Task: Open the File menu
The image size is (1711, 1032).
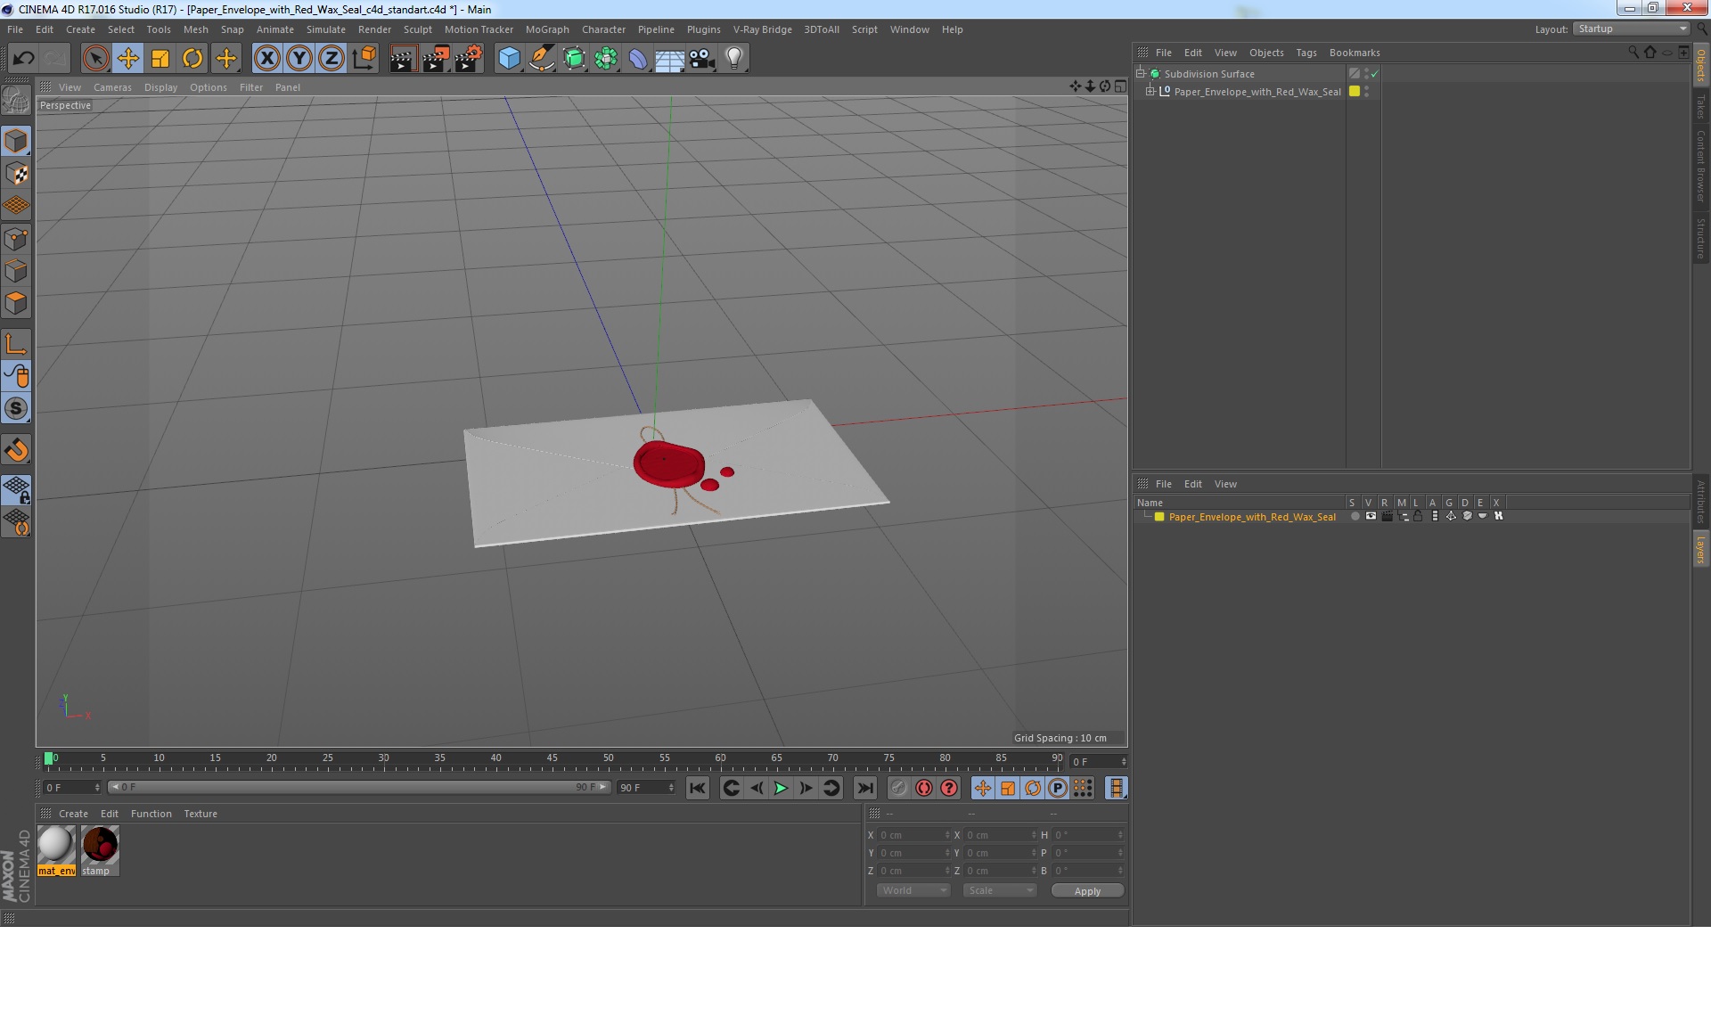Action: [15, 29]
